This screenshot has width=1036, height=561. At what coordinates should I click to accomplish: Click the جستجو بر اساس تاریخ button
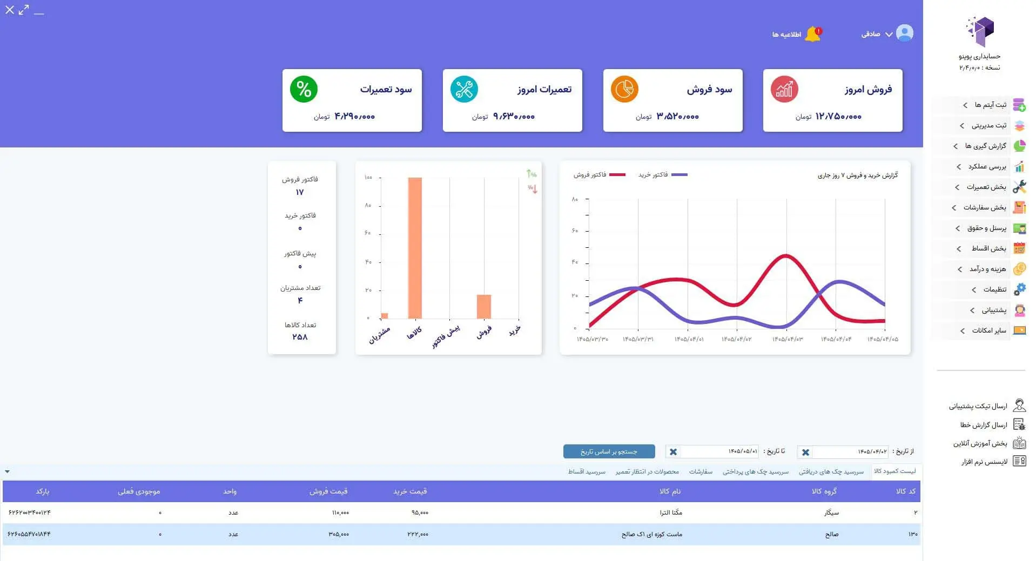[609, 451]
